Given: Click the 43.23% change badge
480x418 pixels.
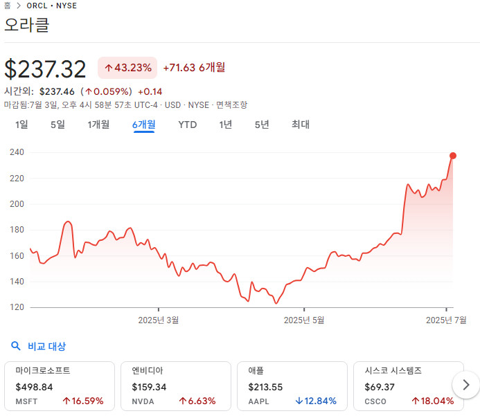Looking at the screenshot, I should (x=127, y=68).
